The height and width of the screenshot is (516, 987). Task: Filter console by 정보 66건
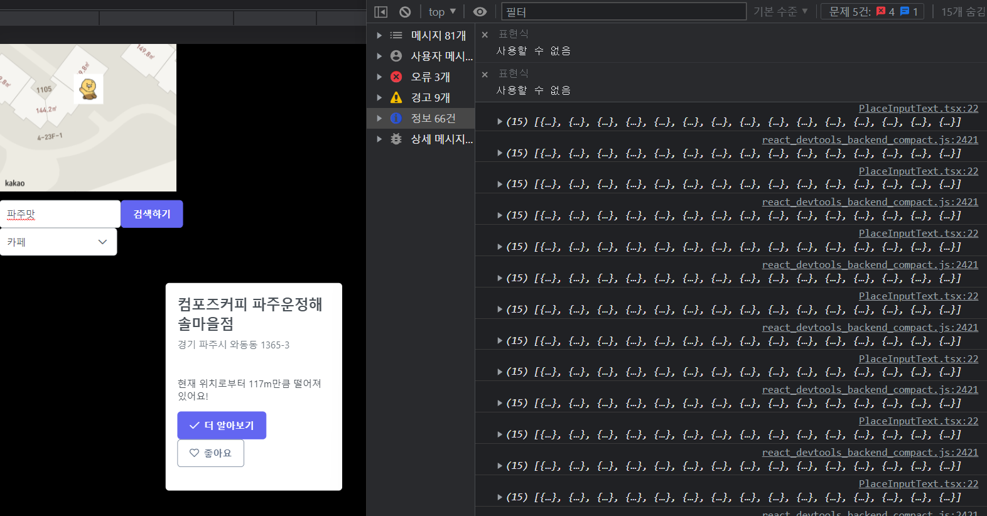pos(421,119)
